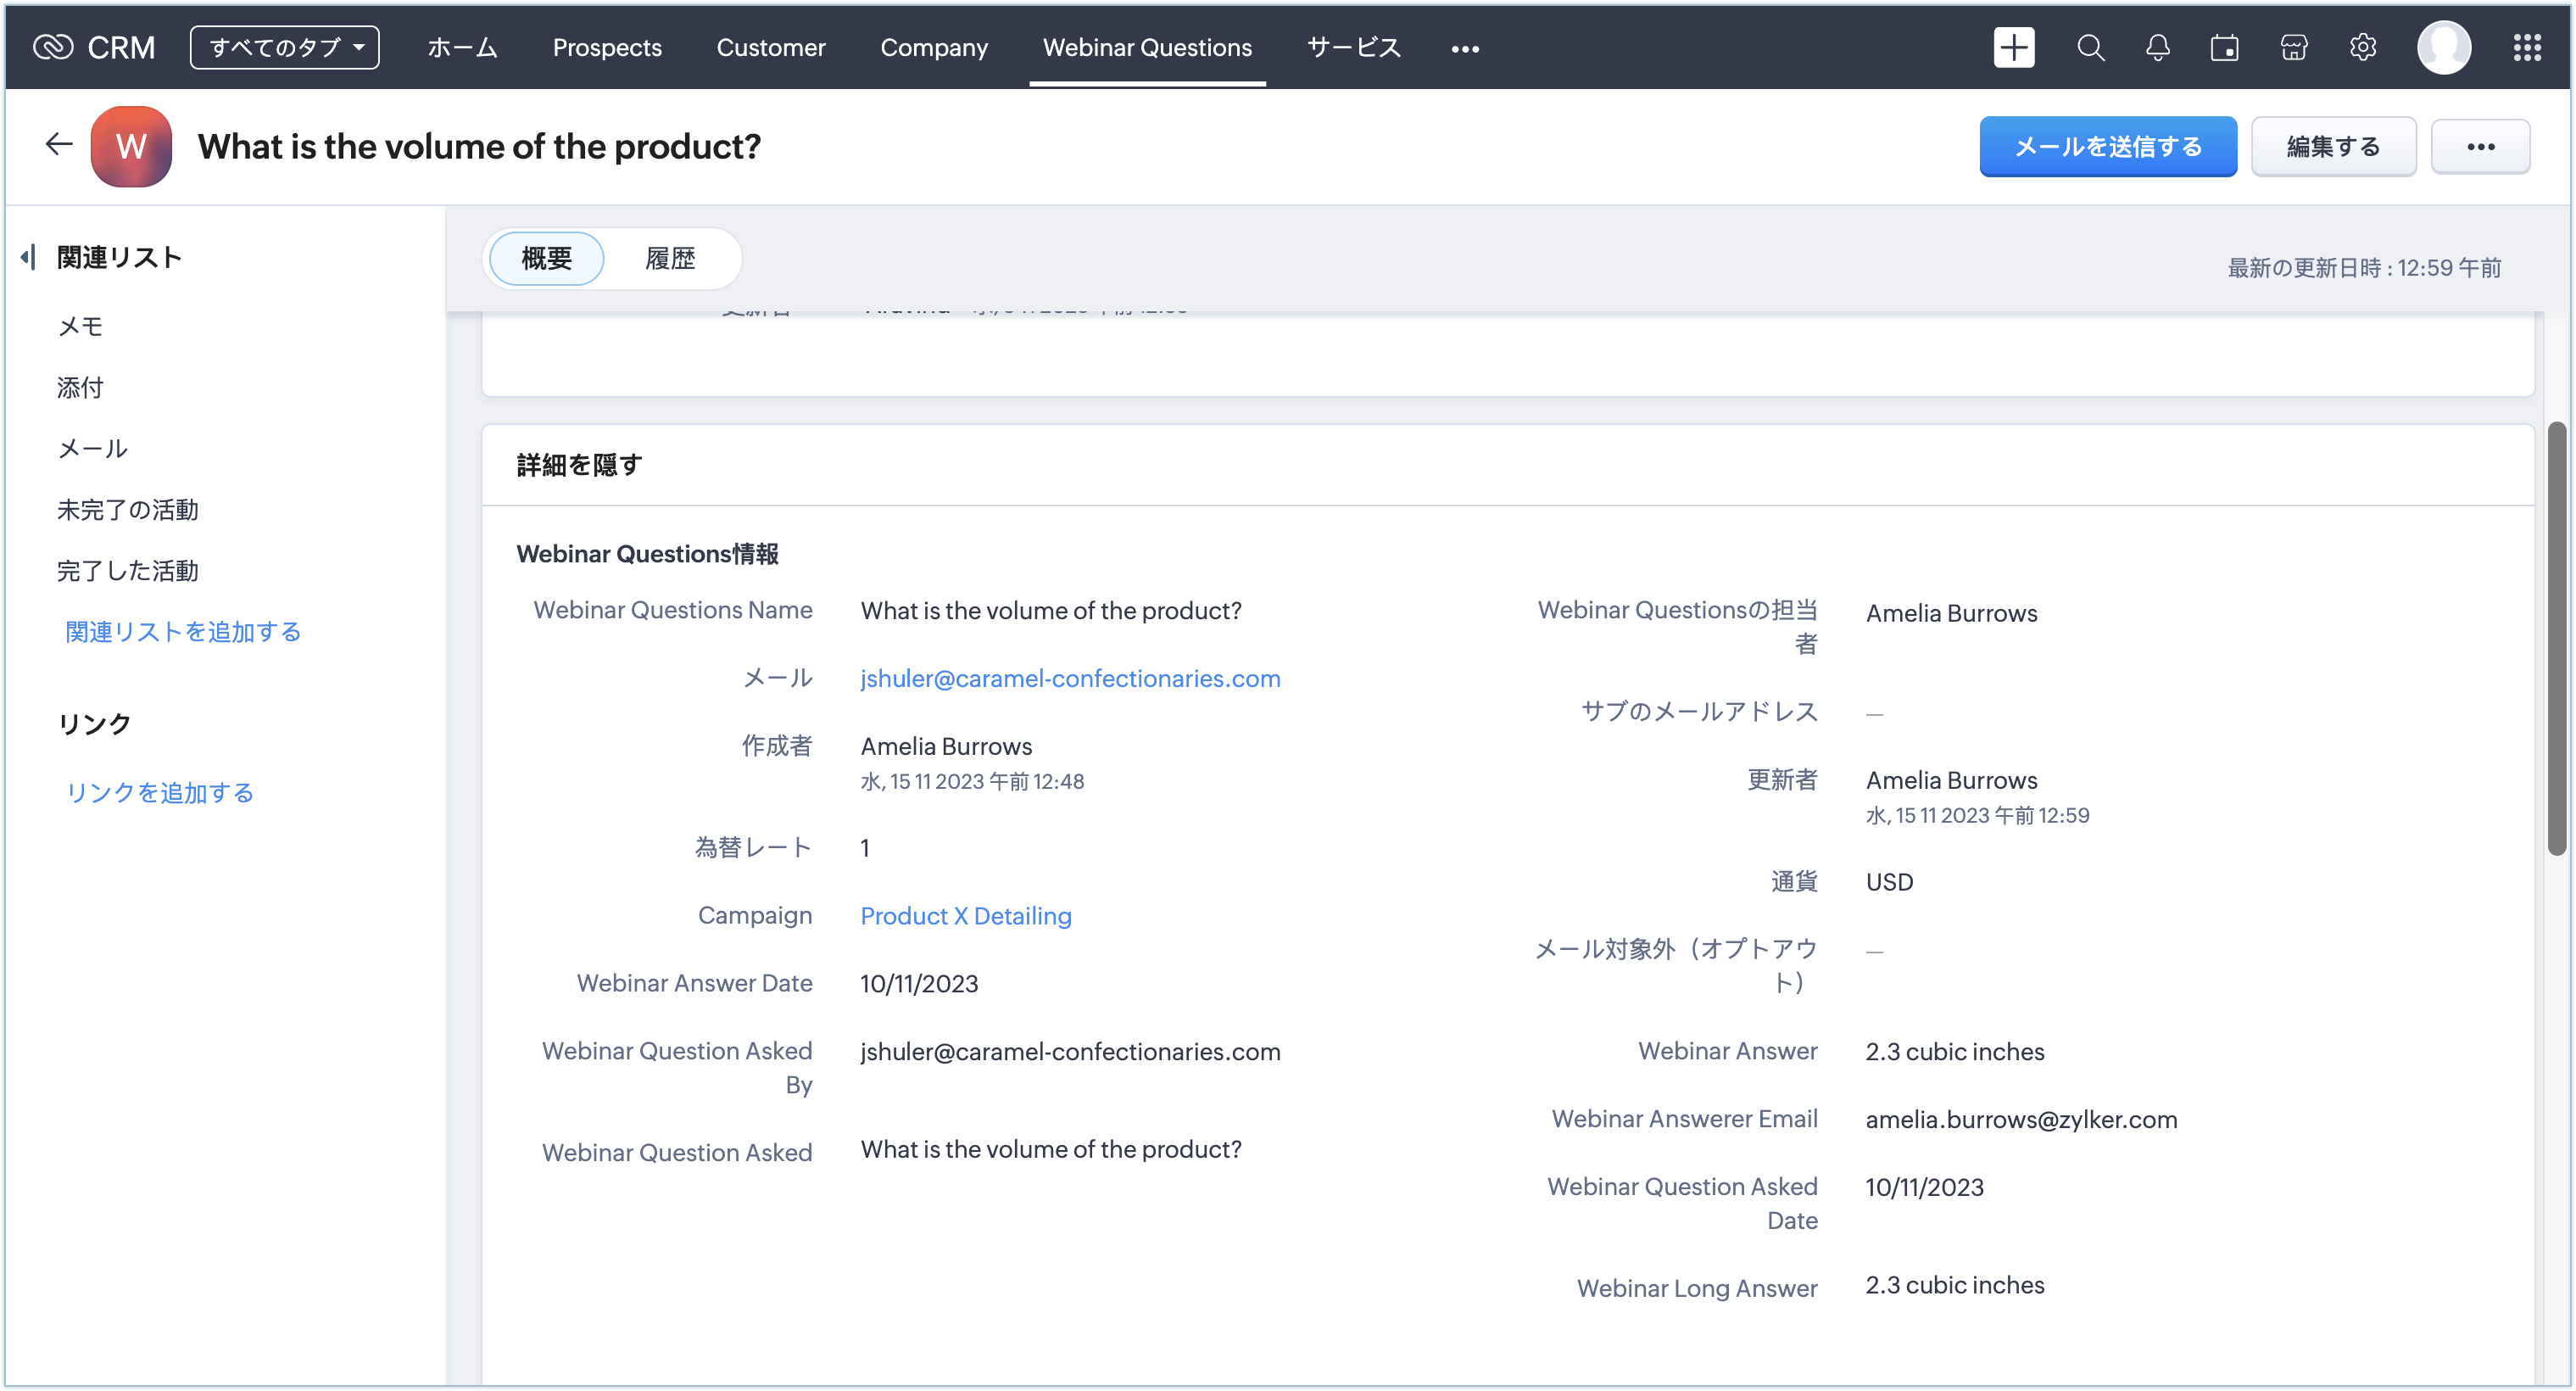2576x1391 pixels.
Task: Open the Prospects tab
Action: click(607, 47)
